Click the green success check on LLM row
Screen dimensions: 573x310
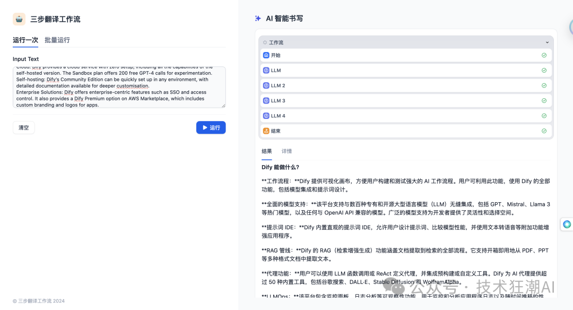544,70
